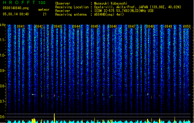194x123 pixels.
Task: Click the Receiving Location label
Action: 72,7
